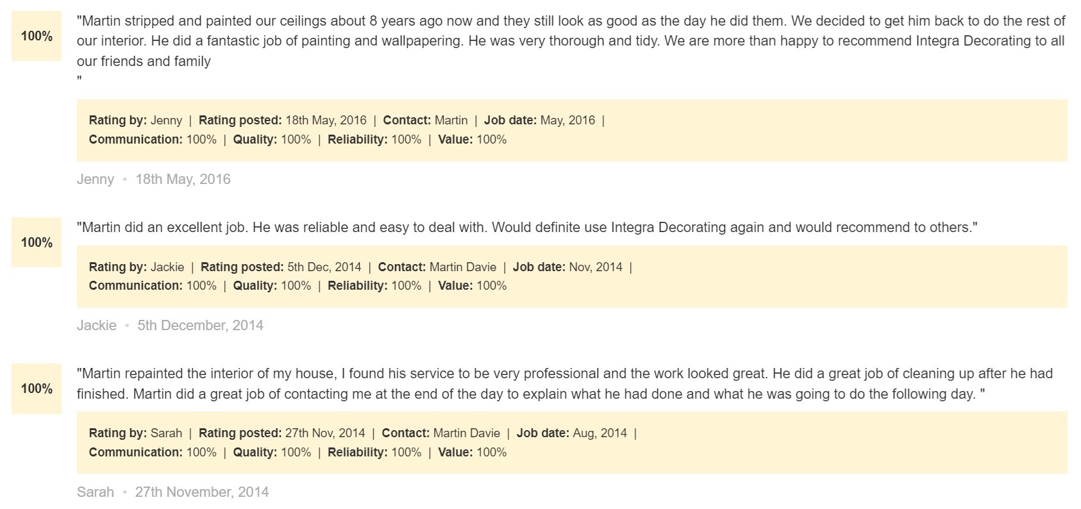The height and width of the screenshot is (509, 1081).
Task: Click 'Quality: 100%' in Jenny's rating box
Action: coord(272,140)
